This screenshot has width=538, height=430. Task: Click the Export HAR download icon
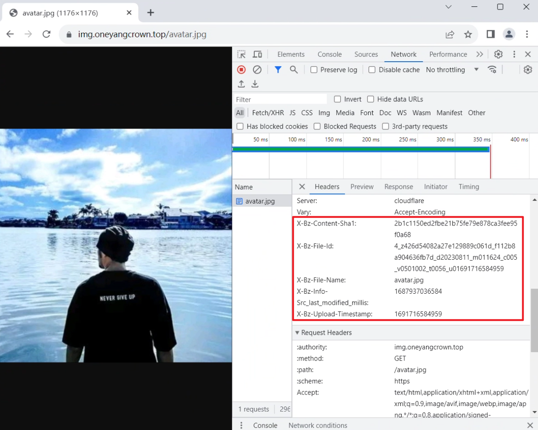[255, 84]
